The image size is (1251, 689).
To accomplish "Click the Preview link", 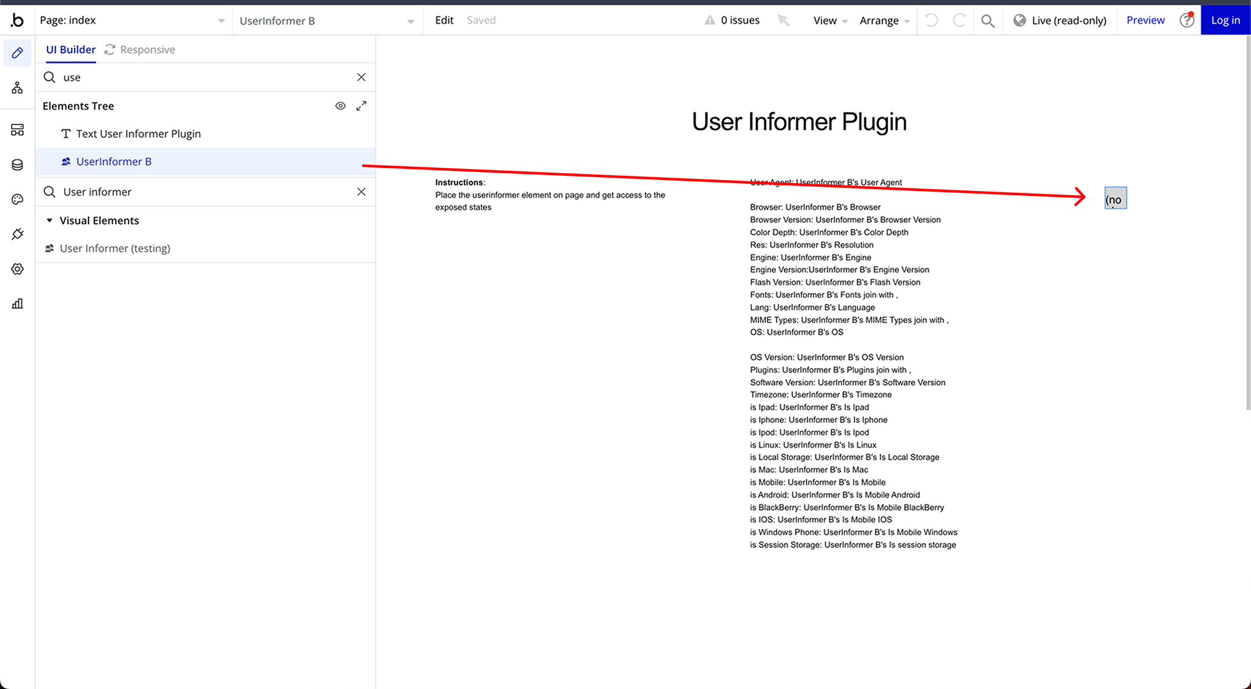I will click(x=1145, y=20).
